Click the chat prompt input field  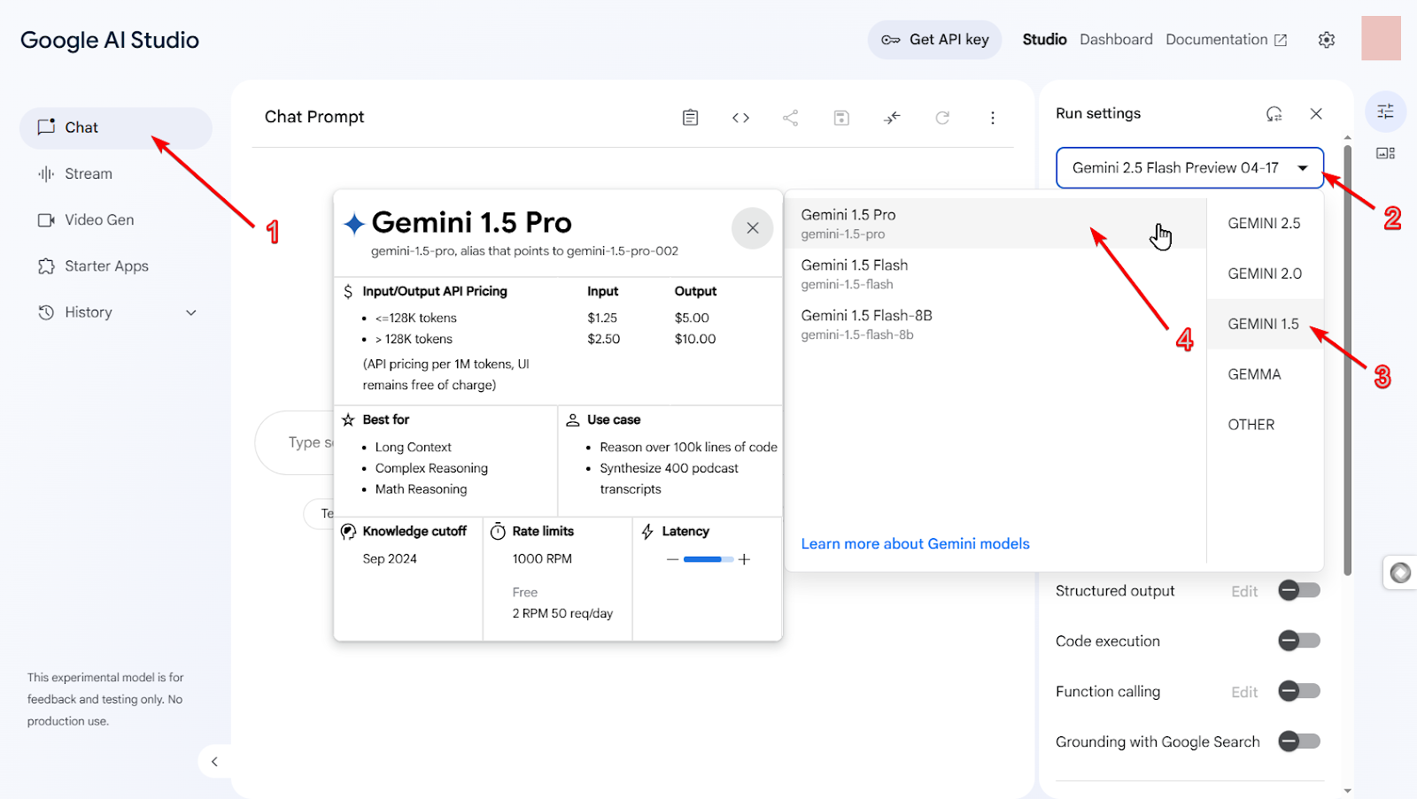[x=294, y=442]
